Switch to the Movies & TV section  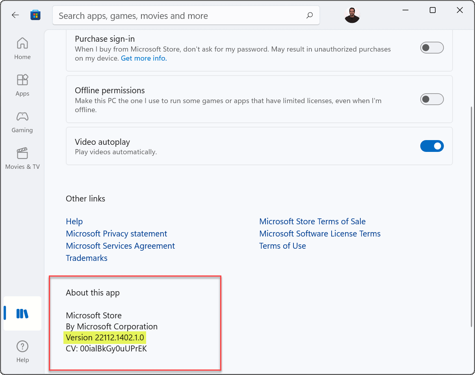click(x=22, y=159)
